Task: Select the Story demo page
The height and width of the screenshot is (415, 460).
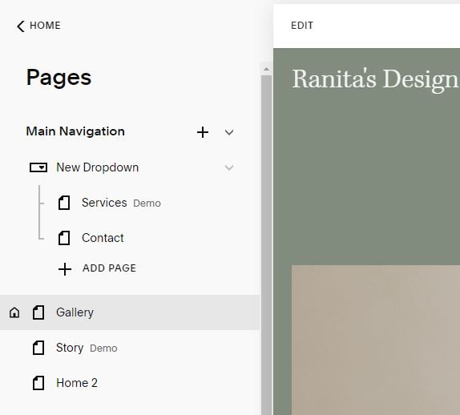Action: click(130, 348)
